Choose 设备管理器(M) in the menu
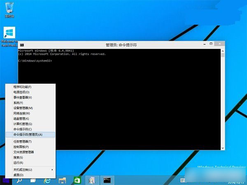The width and height of the screenshot is (247, 185). point(23,108)
